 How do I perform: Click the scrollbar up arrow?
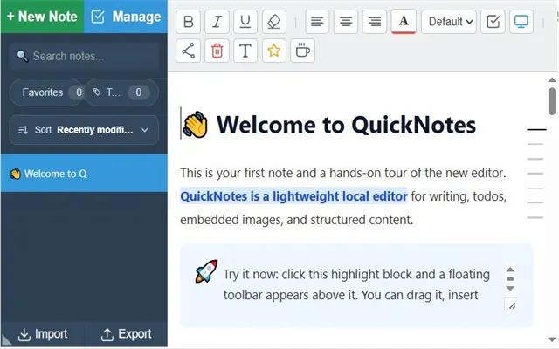tap(552, 79)
